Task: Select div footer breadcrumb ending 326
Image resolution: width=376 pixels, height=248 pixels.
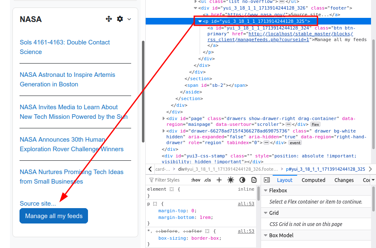Action: [228, 169]
